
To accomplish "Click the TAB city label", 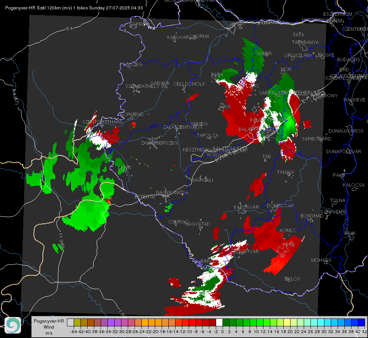I will (x=267, y=157).
